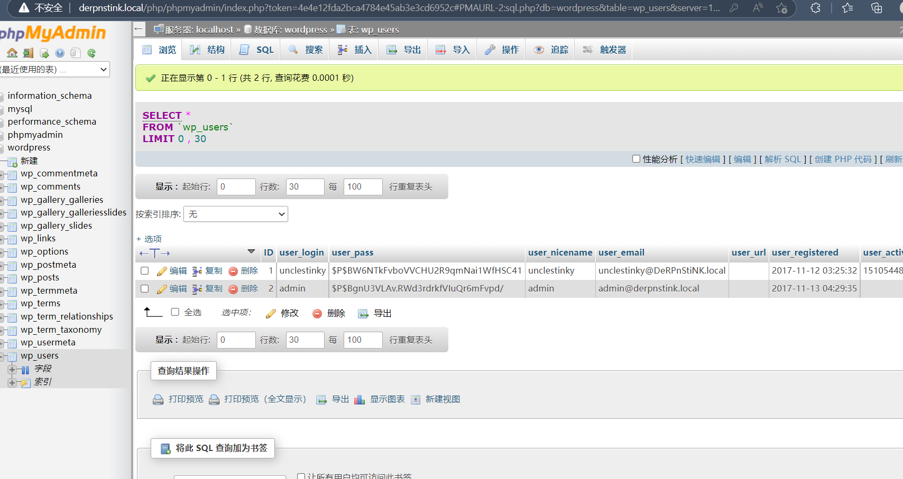This screenshot has height=479, width=903.
Task: Click the admin user_pass hash cell
Action: click(x=427, y=289)
